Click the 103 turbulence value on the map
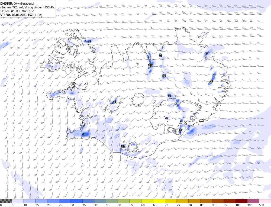271x207 pixels. (123, 146)
